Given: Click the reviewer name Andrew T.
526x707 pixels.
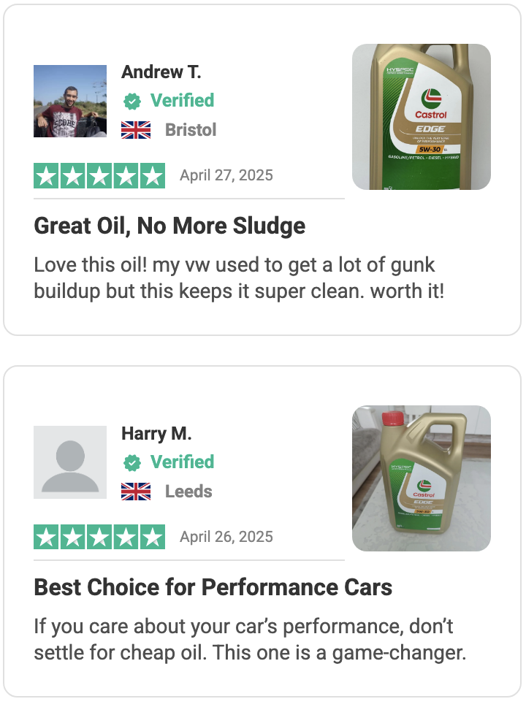Looking at the screenshot, I should pos(161,72).
